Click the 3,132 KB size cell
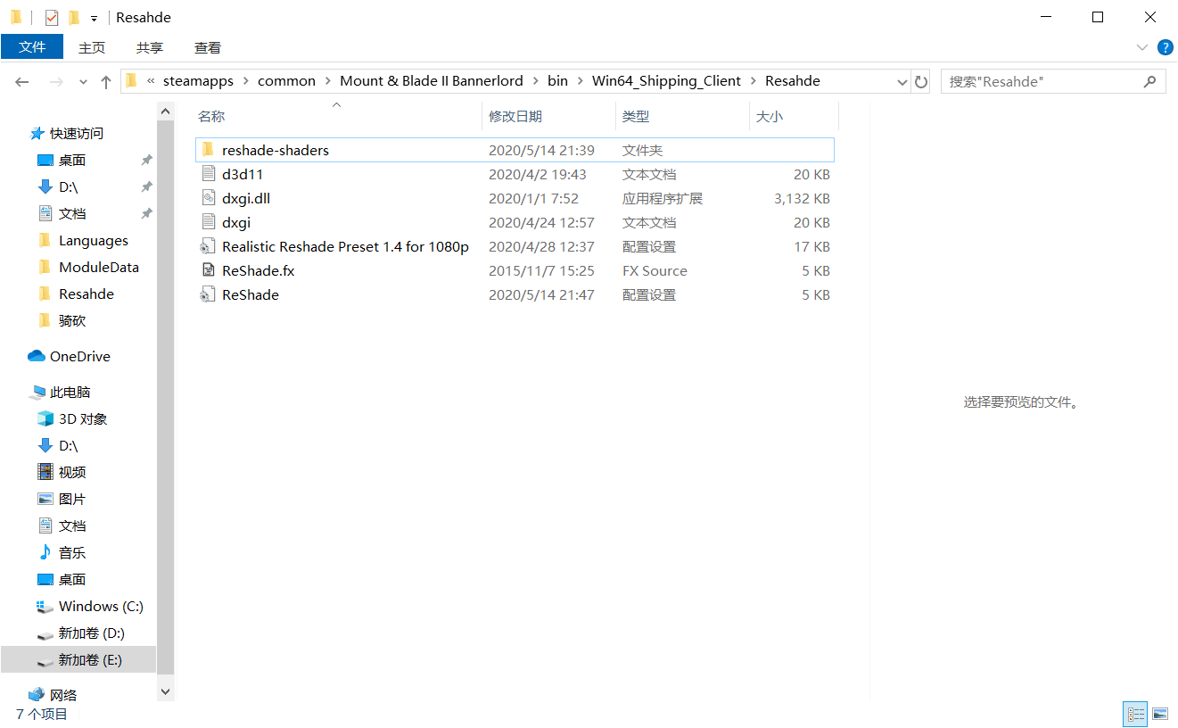The height and width of the screenshot is (728, 1178). [802, 198]
